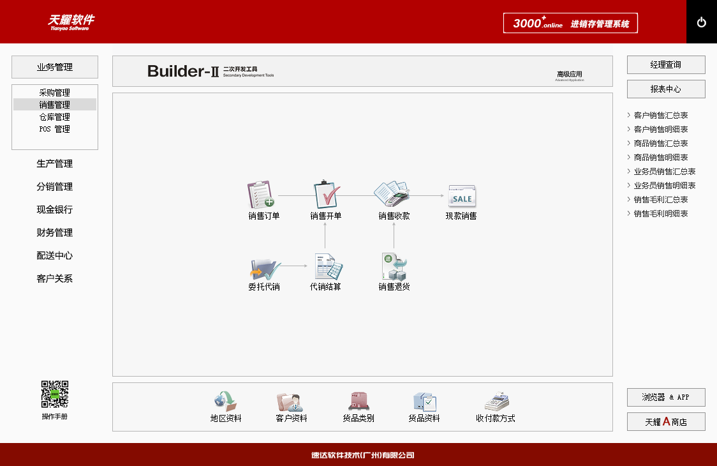The image size is (717, 466).
Task: Open the 收付款方式 payment method icon
Action: 496,402
